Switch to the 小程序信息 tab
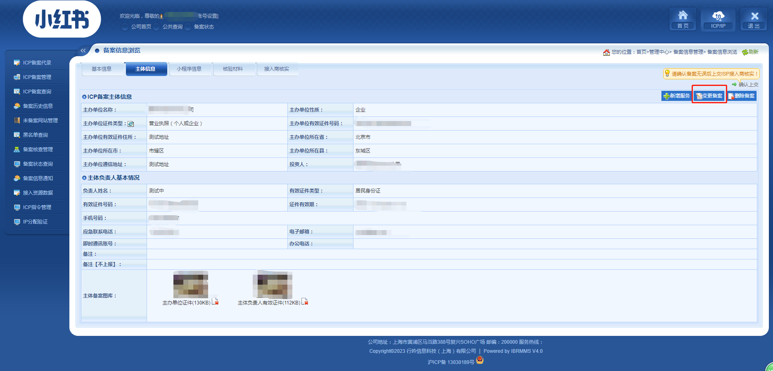Screen dimensions: 773x371 [x=189, y=69]
